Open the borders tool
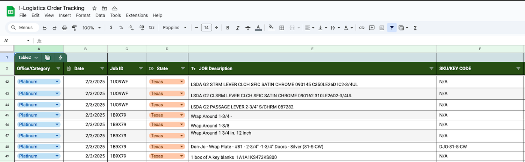Screen dimensions: 525x162 [282, 28]
